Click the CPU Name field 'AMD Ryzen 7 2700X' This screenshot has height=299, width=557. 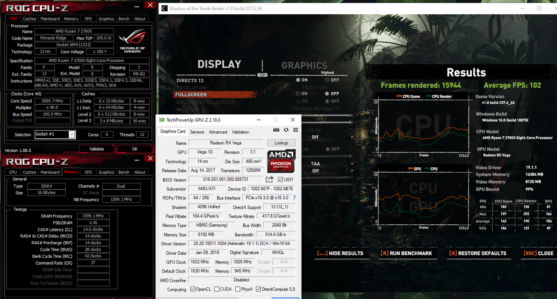pos(74,31)
